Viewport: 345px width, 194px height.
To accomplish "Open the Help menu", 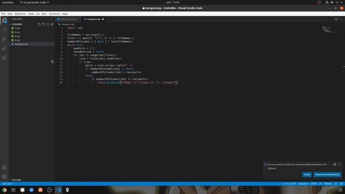I will (x=65, y=13).
